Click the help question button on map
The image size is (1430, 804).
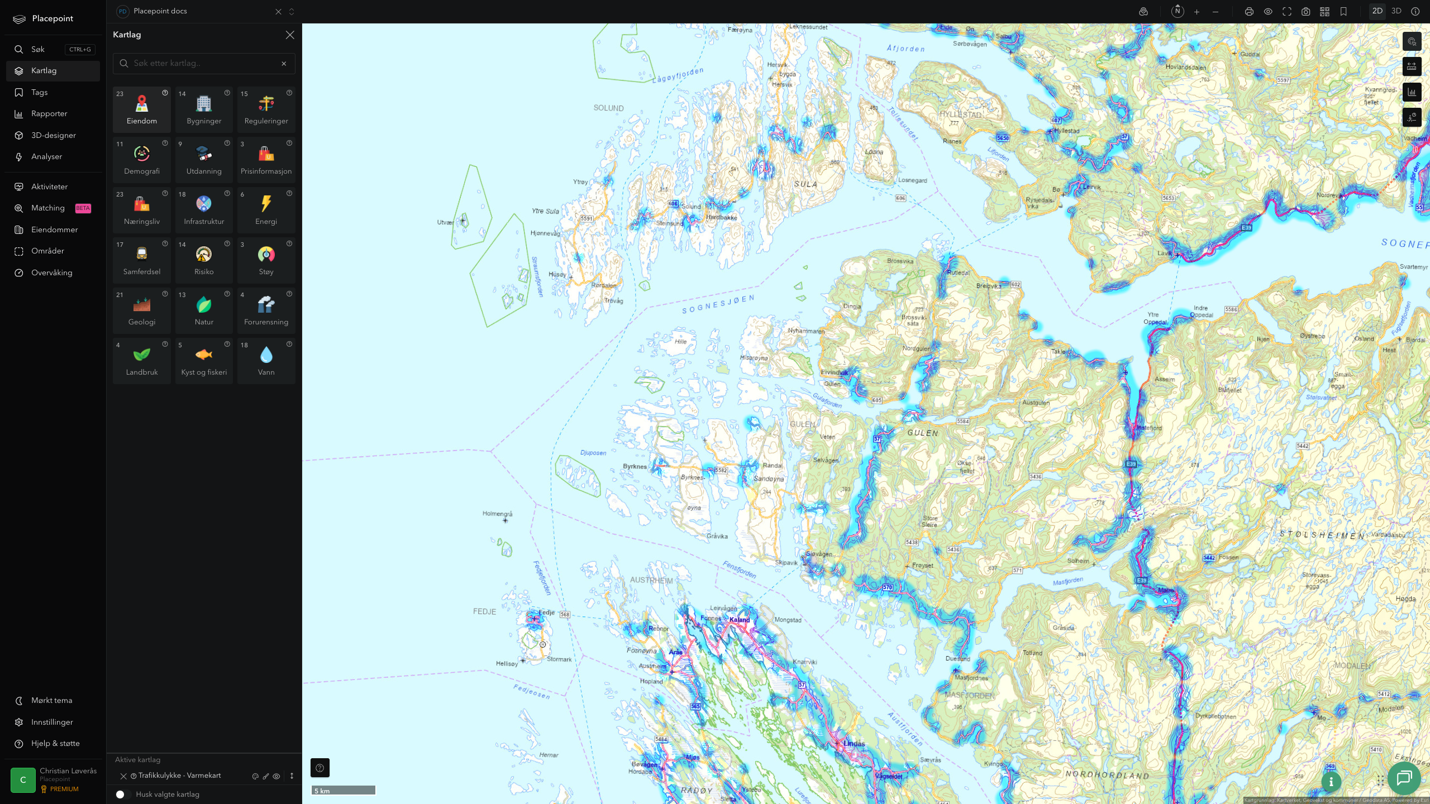pos(320,768)
